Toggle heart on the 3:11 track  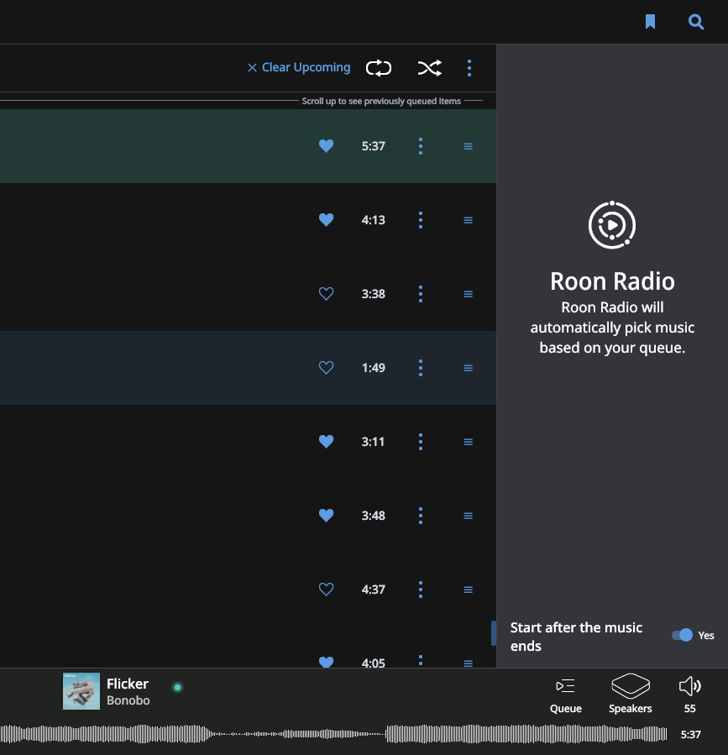[x=326, y=442]
